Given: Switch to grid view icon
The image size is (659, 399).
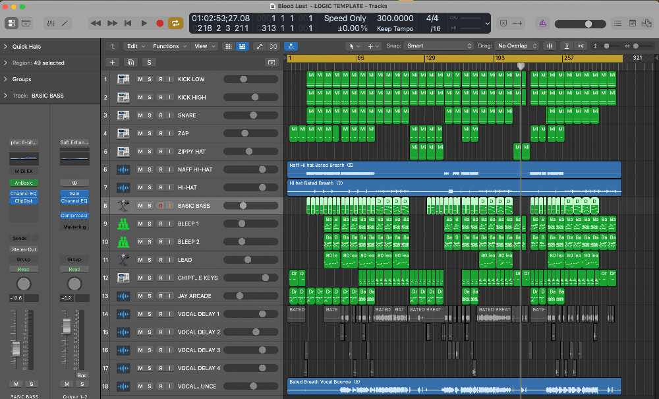Looking at the screenshot, I should [x=228, y=46].
